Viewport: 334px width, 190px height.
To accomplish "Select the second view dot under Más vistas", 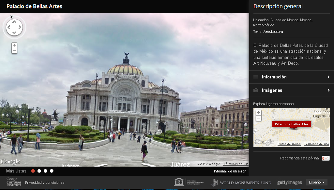I will point(39,170).
